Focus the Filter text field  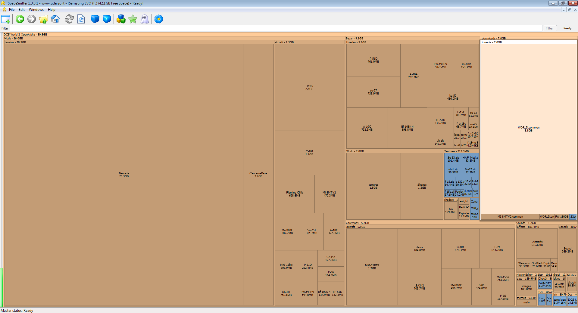[276, 28]
